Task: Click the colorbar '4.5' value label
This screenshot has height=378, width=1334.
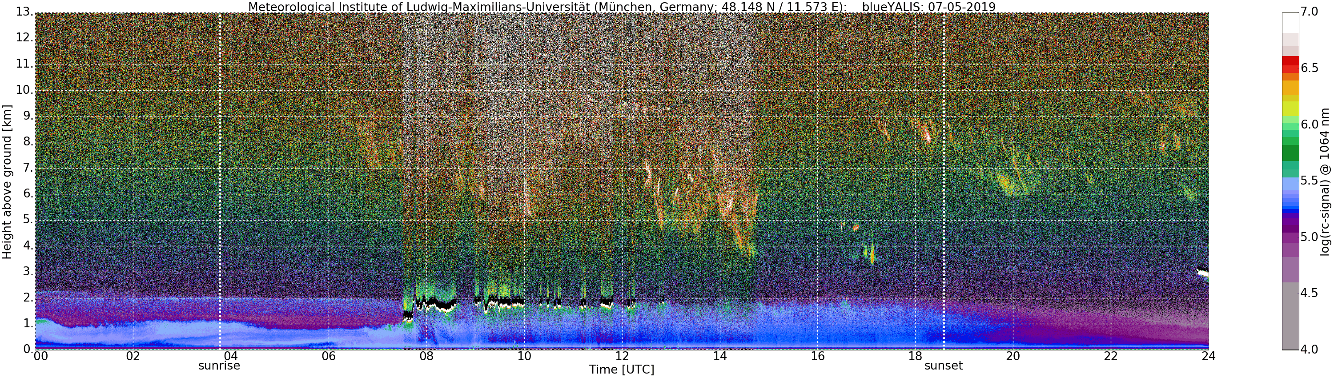Action: (1309, 294)
